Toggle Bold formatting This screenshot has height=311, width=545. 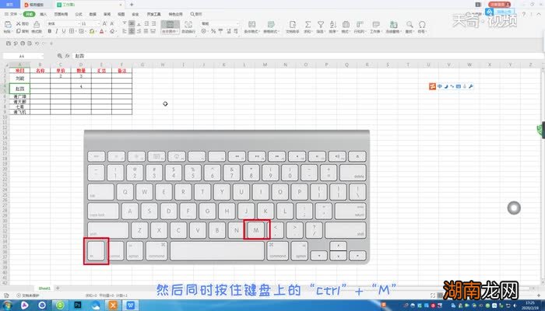click(x=49, y=31)
